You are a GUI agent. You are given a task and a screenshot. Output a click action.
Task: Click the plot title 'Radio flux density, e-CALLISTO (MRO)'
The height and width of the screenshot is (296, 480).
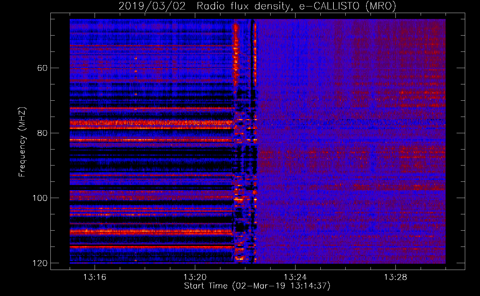296,6
